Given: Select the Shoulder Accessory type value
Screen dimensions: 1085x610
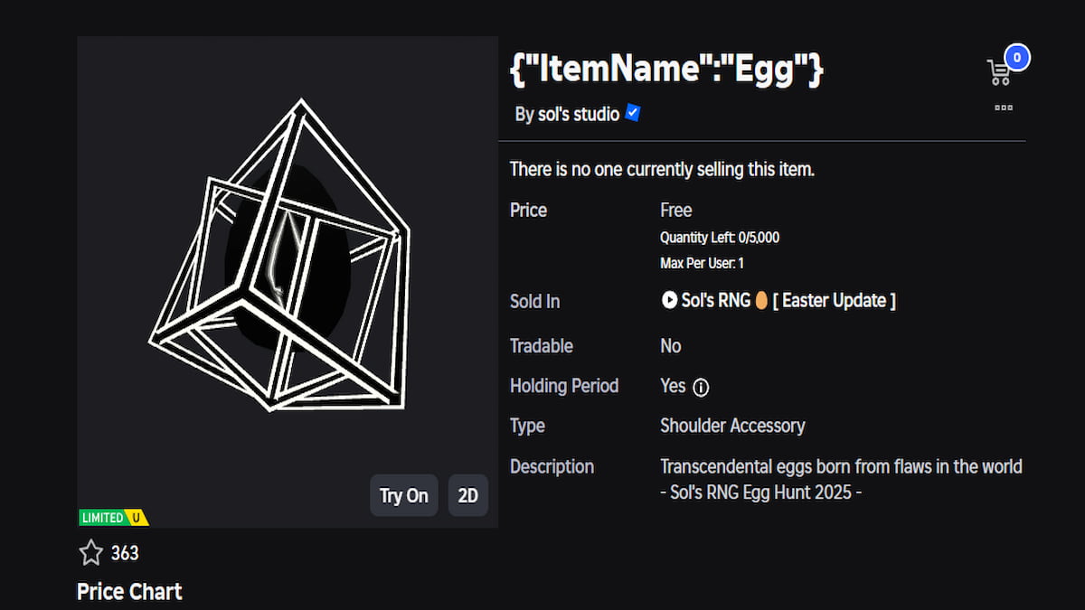Looking at the screenshot, I should (732, 426).
